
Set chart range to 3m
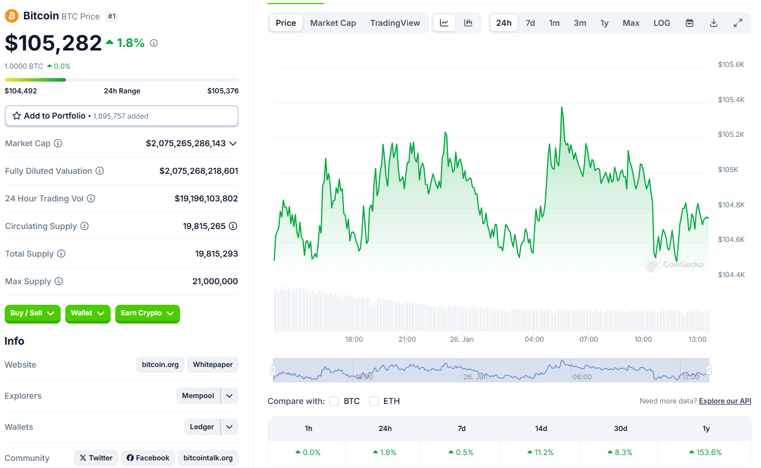click(x=580, y=23)
